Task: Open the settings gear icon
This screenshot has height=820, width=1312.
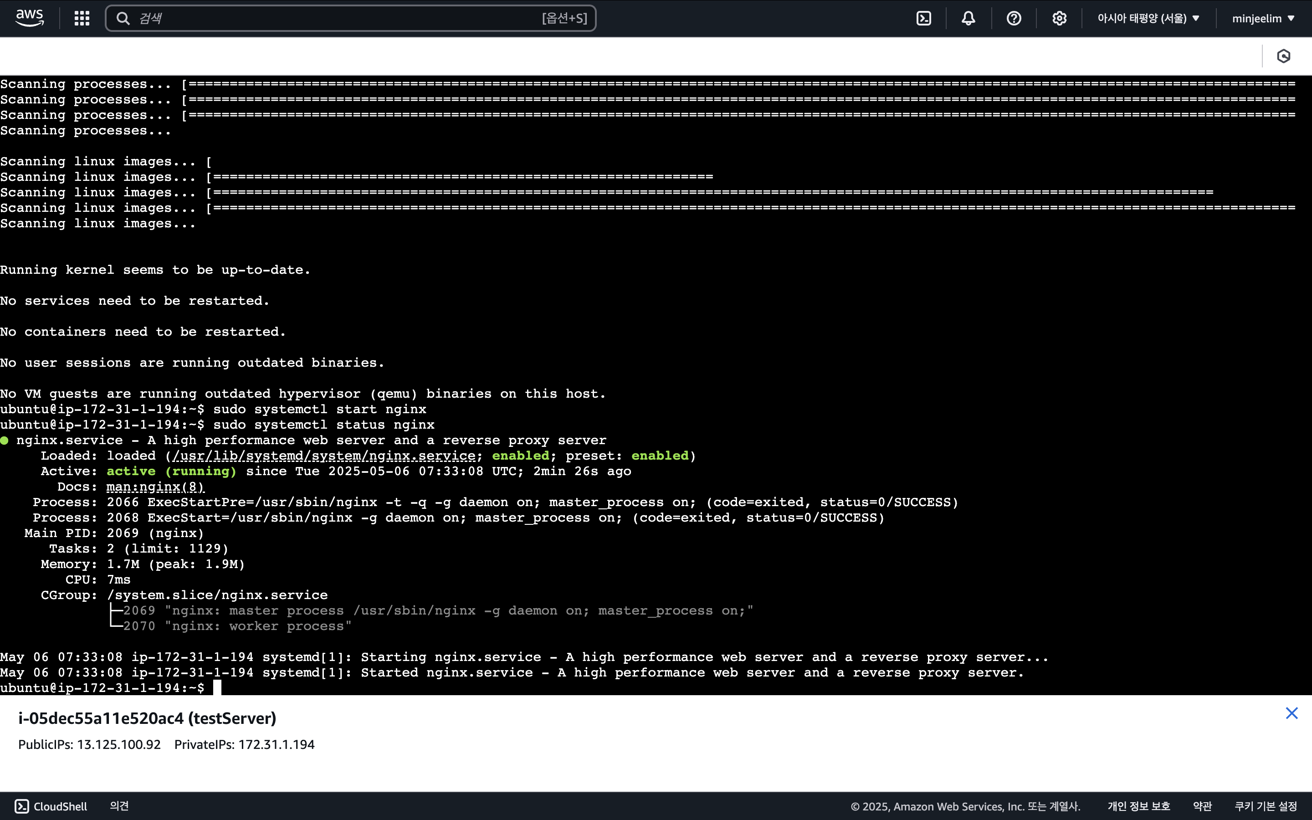Action: [x=1059, y=18]
